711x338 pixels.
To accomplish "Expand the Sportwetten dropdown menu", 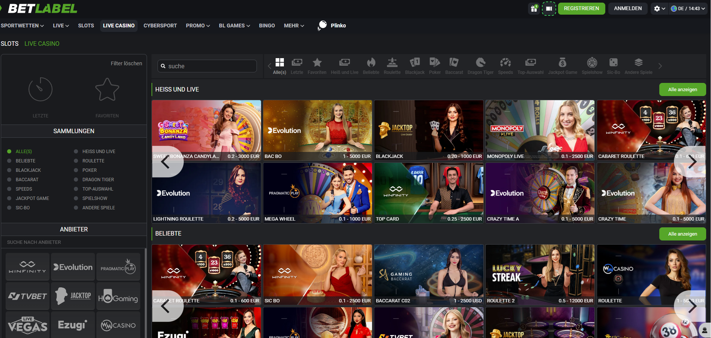I will tap(22, 26).
